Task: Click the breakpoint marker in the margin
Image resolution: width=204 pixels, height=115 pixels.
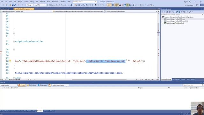Action: [x=1, y=52]
